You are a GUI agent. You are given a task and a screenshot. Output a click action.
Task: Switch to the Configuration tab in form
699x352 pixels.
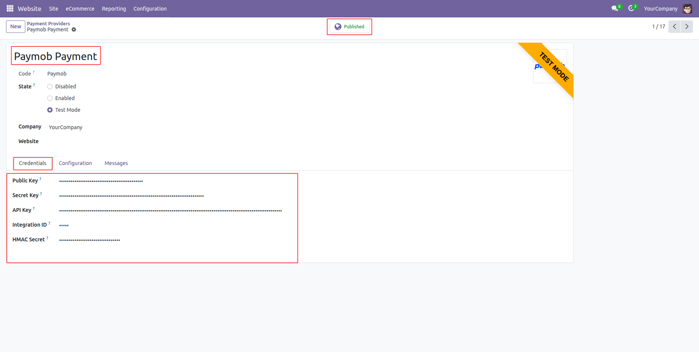coord(75,163)
